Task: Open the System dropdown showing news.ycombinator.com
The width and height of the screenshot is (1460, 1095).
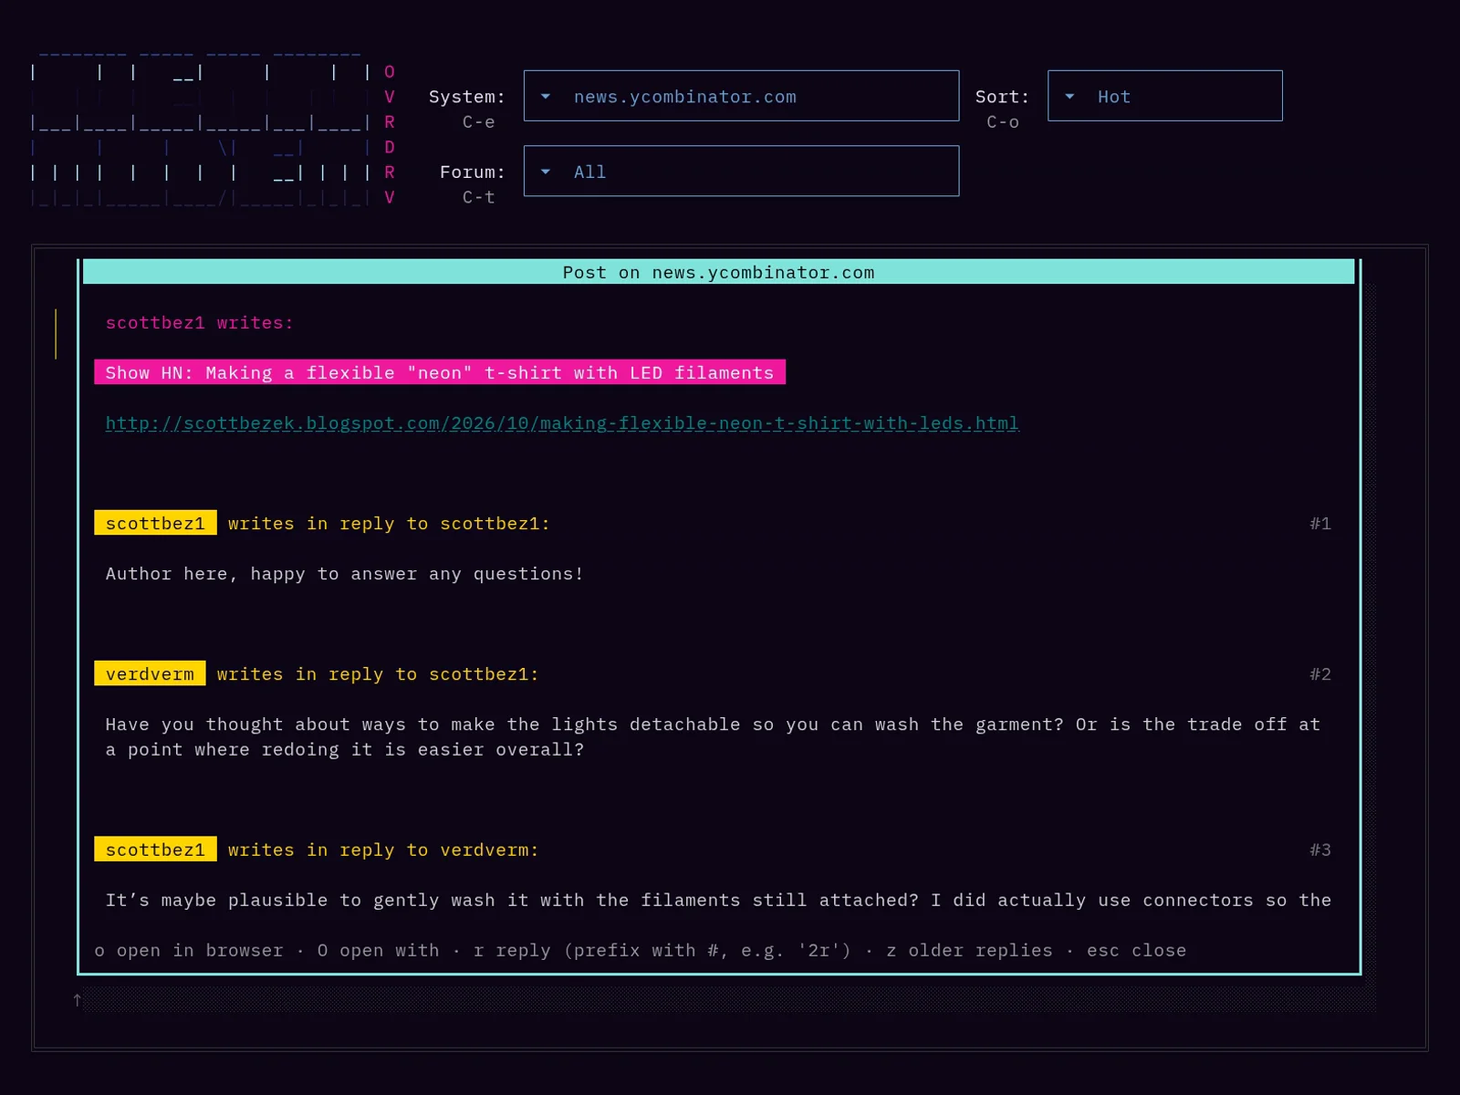Action: pos(741,96)
